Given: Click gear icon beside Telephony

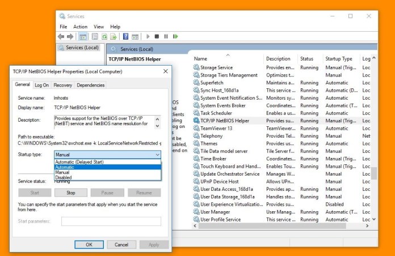Looking at the screenshot, I should coord(196,136).
